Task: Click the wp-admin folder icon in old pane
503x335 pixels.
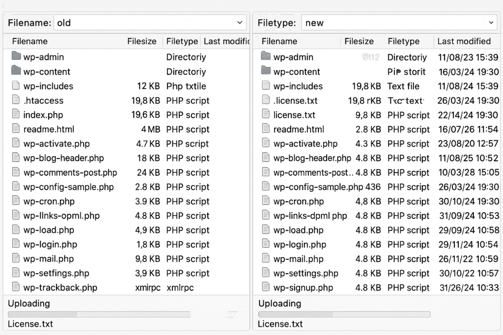Action: 16,56
